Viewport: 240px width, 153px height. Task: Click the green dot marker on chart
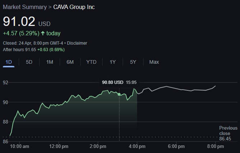[x=119, y=94]
